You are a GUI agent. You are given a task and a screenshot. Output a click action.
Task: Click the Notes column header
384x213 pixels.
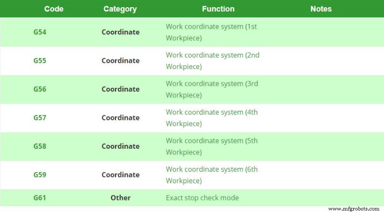click(x=321, y=9)
